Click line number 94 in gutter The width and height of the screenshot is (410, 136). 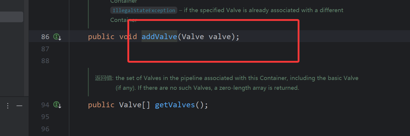tap(45, 105)
